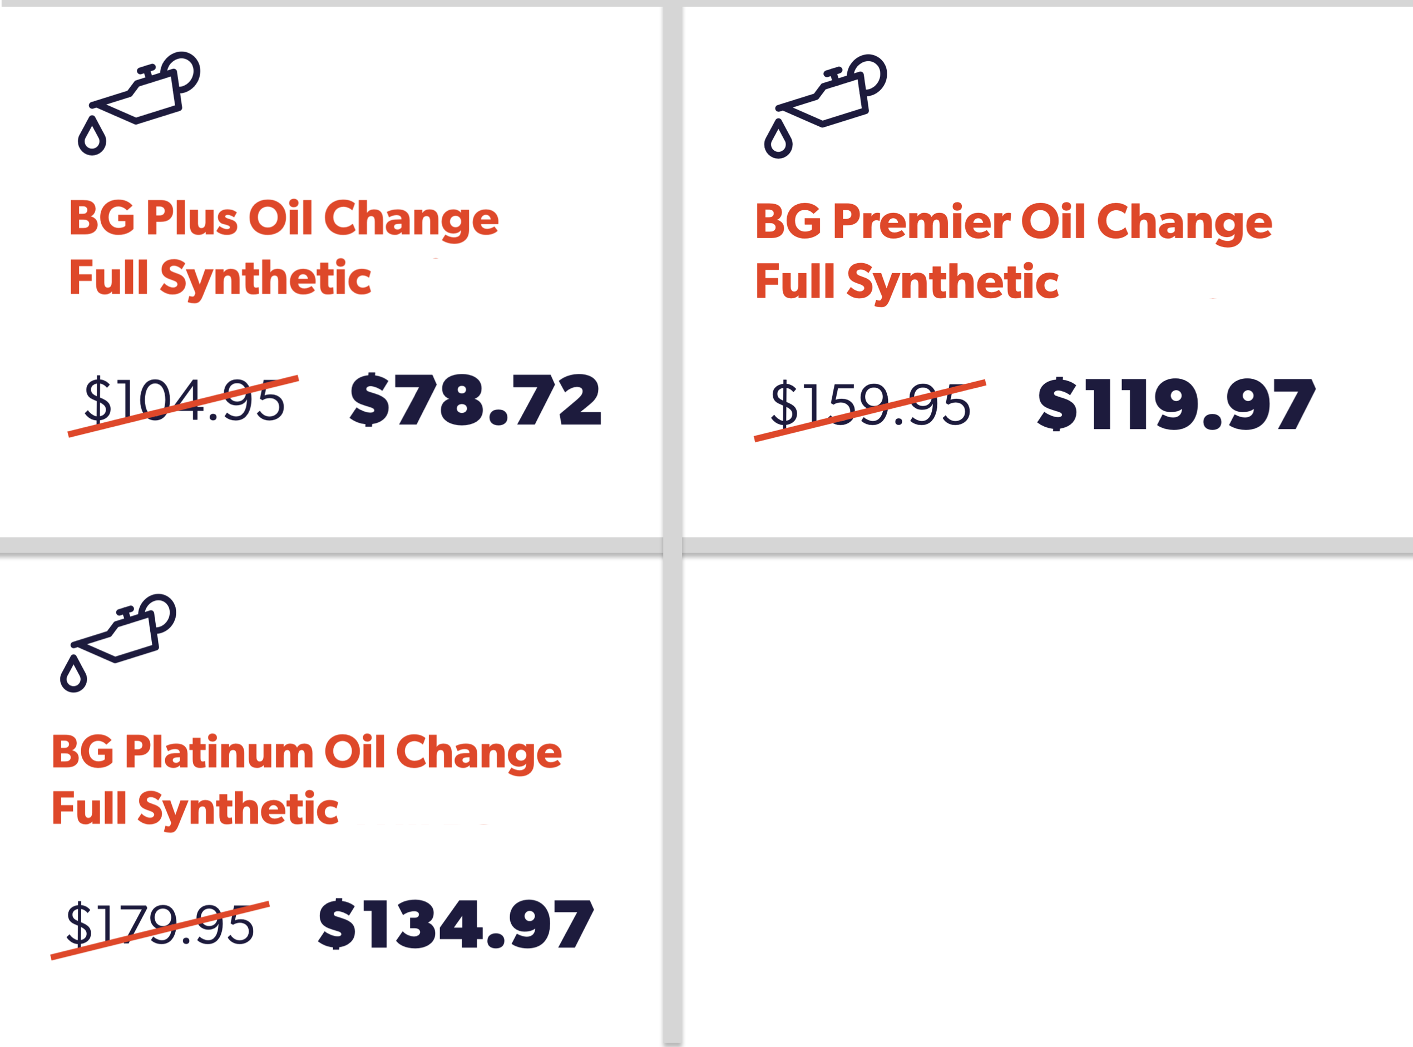1413x1047 pixels.
Task: Click Full Synthetic under BG Premier Oil Change
Action: coord(907,282)
